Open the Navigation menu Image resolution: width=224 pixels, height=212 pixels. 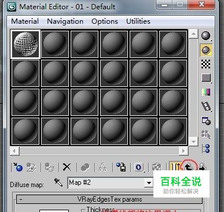tap(65, 21)
